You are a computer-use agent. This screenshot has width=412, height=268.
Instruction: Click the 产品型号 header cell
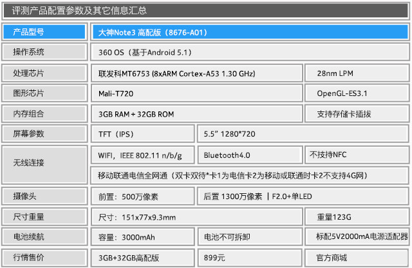(44, 32)
